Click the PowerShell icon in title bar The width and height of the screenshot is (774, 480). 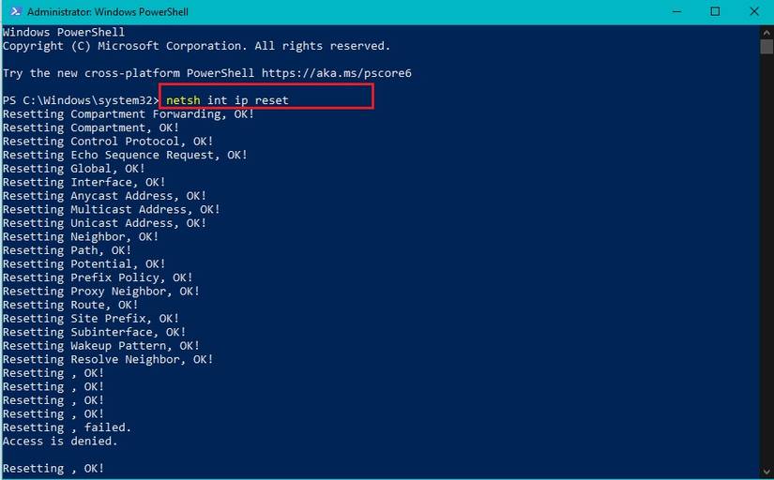12,12
